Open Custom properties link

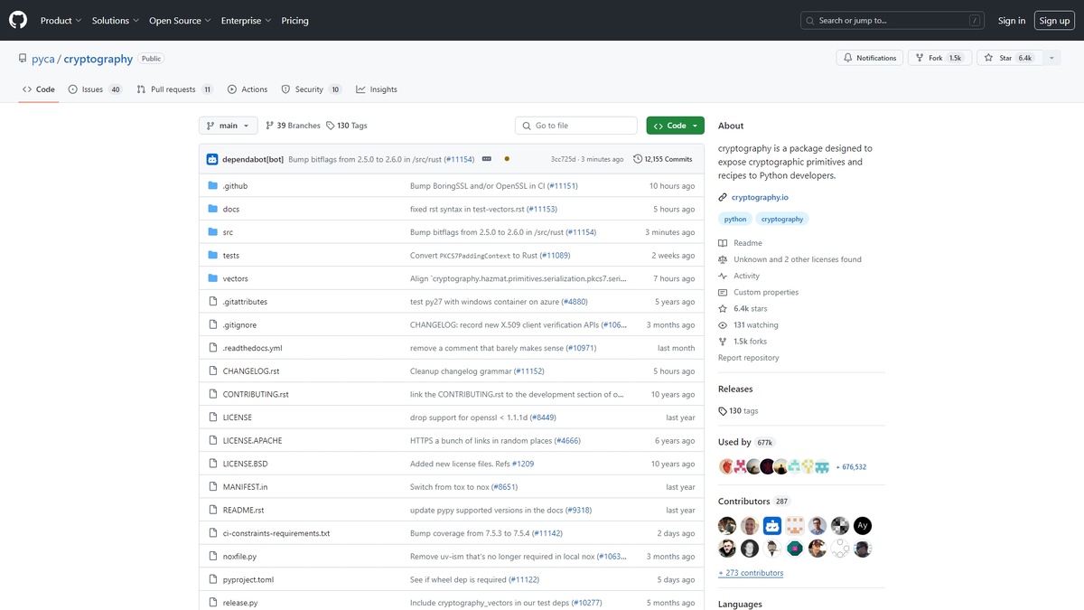click(x=766, y=292)
